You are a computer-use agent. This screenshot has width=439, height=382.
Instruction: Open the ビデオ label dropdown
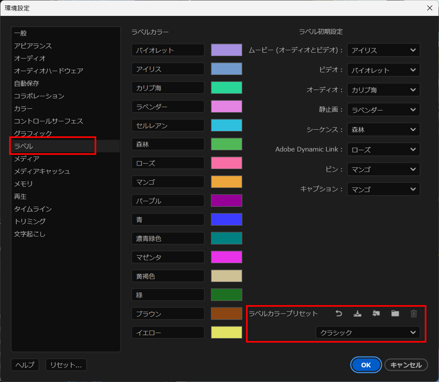click(x=383, y=70)
